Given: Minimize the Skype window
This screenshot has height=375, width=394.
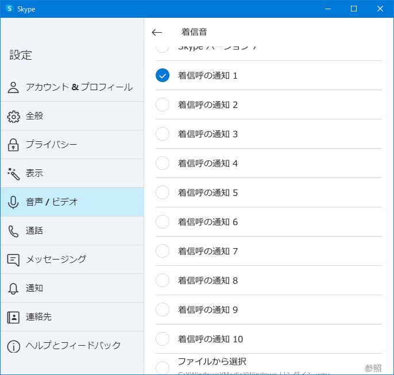Looking at the screenshot, I should tap(327, 9).
